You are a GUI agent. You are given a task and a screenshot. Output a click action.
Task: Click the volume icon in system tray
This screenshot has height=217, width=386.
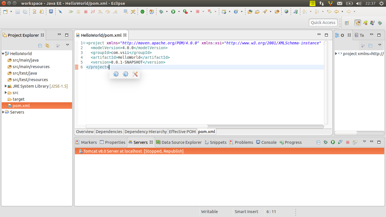[x=359, y=3]
